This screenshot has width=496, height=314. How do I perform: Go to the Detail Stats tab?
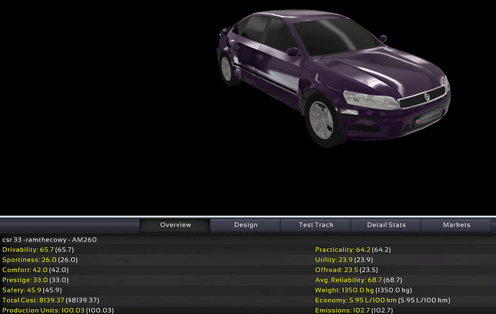[386, 225]
